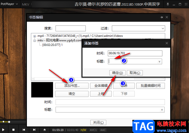Viewport: 189px width, 133px height.
Task: Click the 清空 button
Action: 72,94
